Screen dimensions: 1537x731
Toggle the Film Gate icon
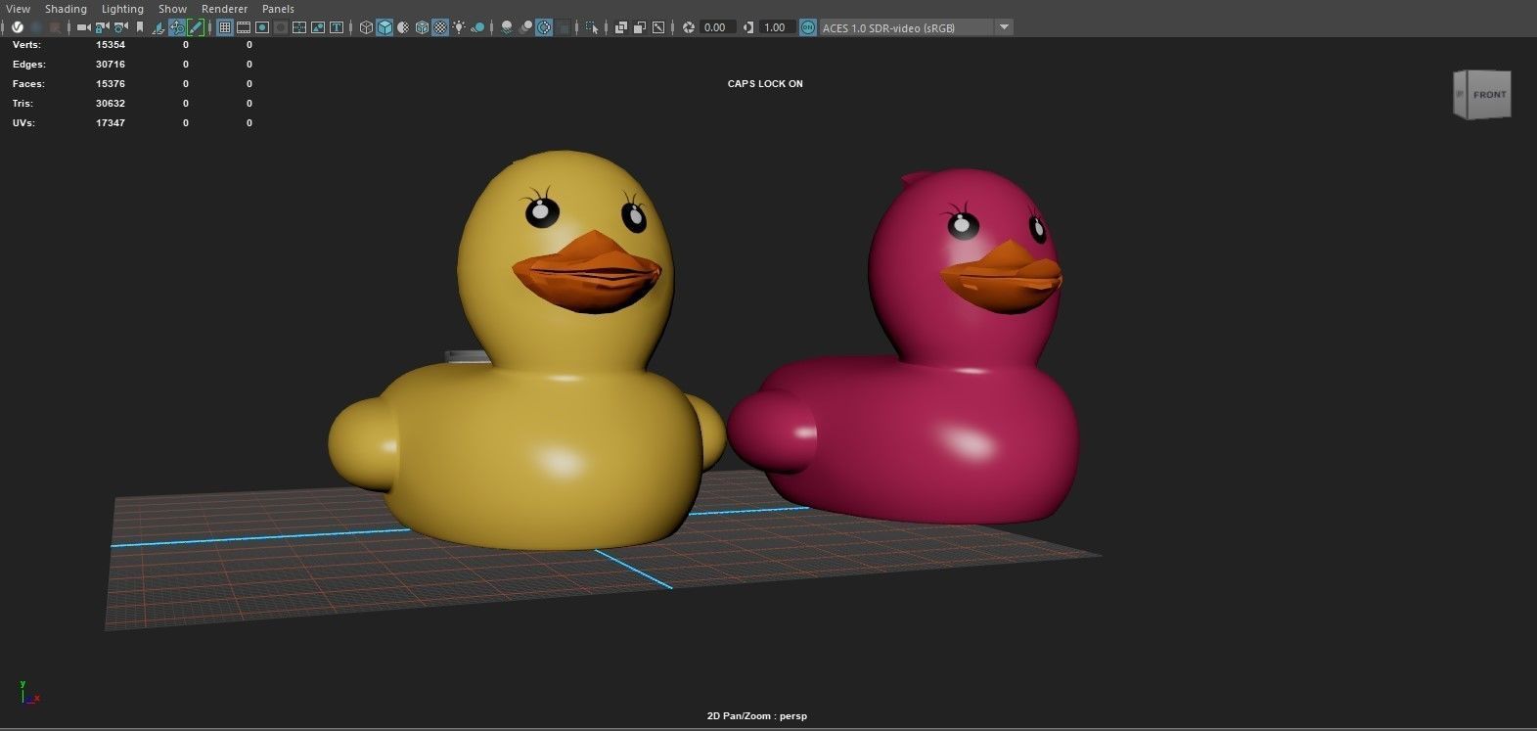pyautogui.click(x=244, y=27)
